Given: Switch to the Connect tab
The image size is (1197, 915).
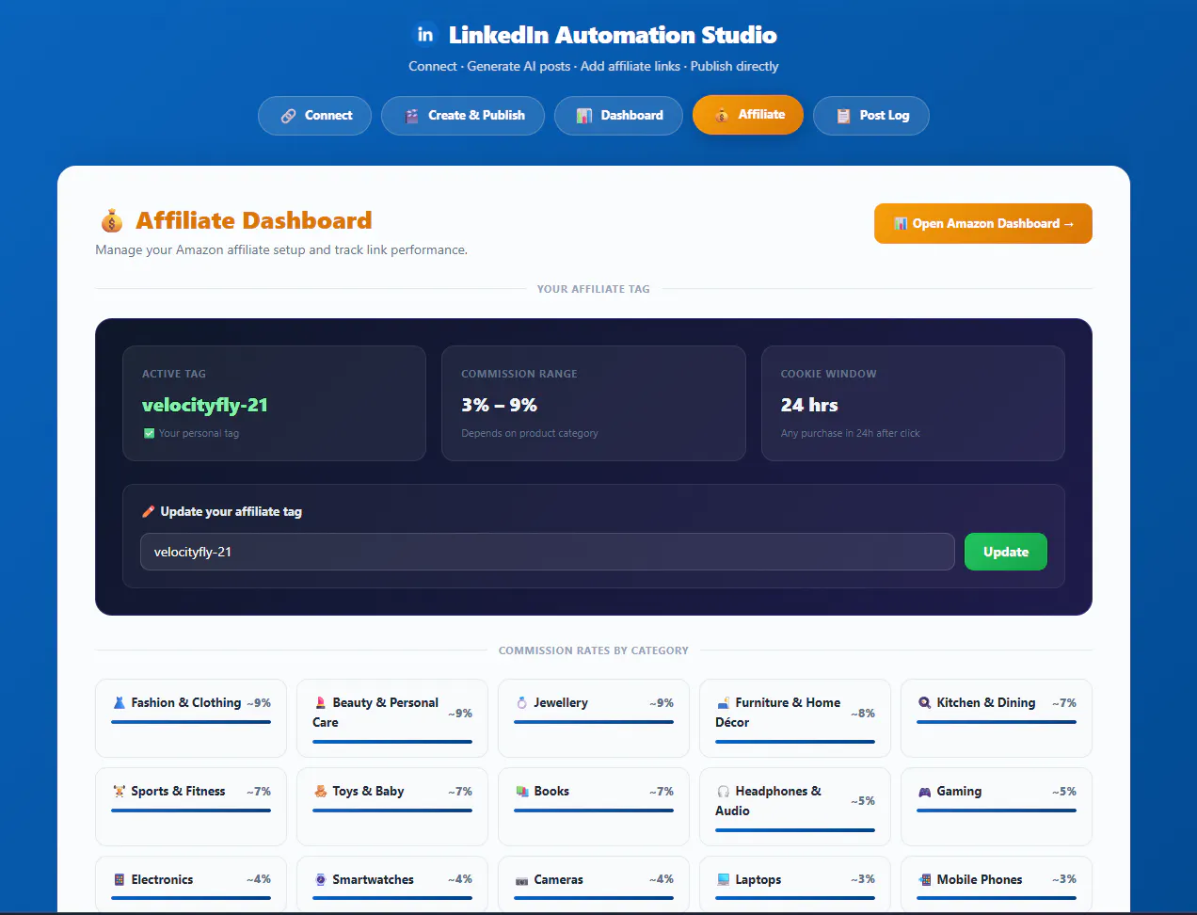Looking at the screenshot, I should click(x=314, y=116).
